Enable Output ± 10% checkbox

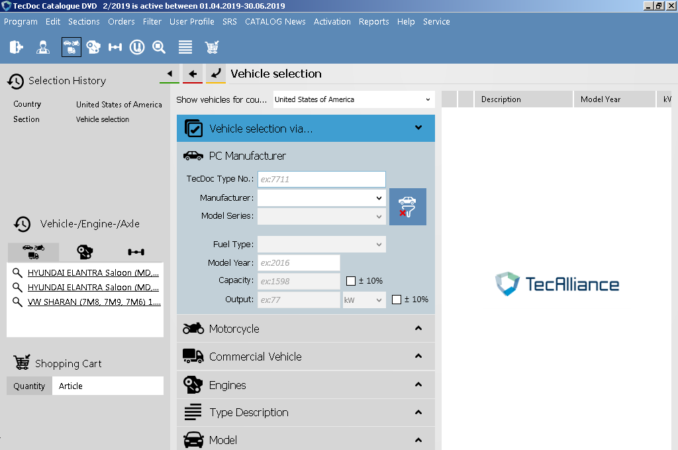[397, 300]
